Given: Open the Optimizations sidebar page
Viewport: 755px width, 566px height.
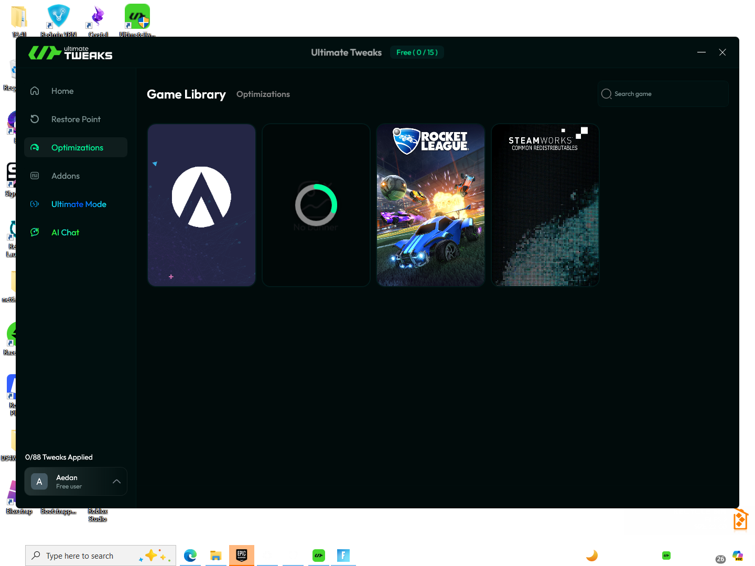Looking at the screenshot, I should coord(75,147).
